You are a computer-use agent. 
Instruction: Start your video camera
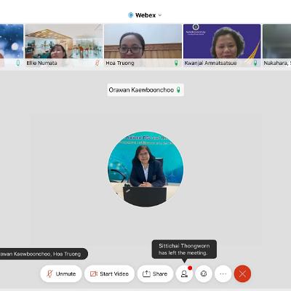109,274
